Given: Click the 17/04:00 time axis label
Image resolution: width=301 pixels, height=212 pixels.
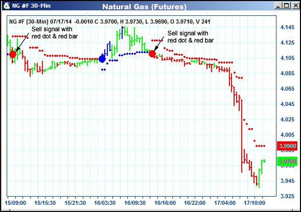Looking at the screenshot, I should click(x=225, y=203).
